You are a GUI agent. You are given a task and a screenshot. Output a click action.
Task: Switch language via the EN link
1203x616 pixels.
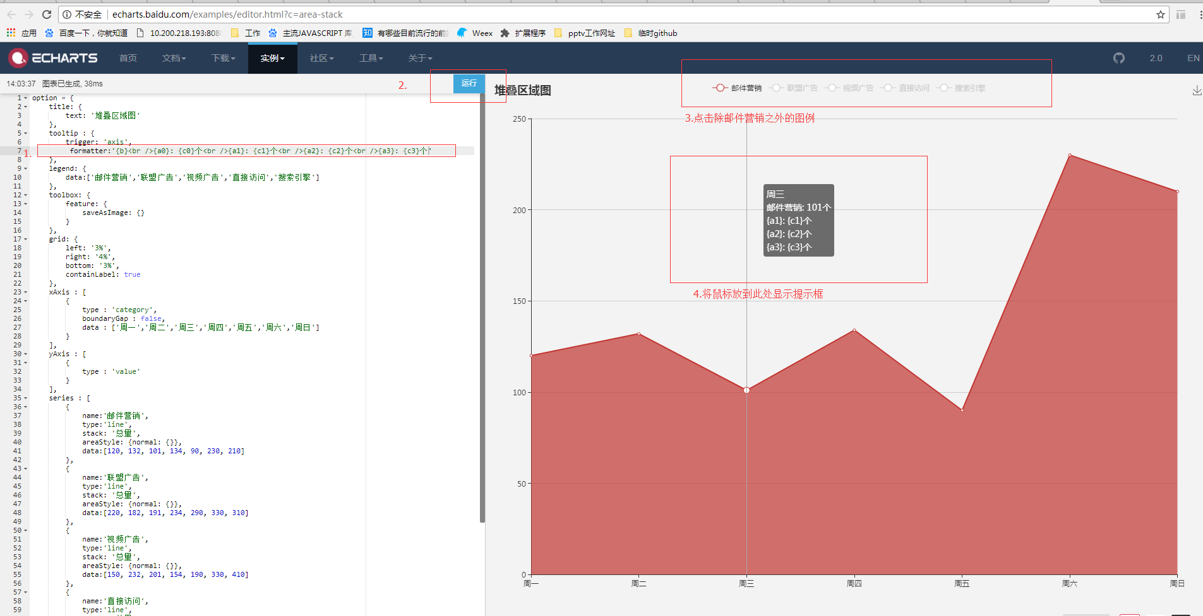pos(1193,58)
